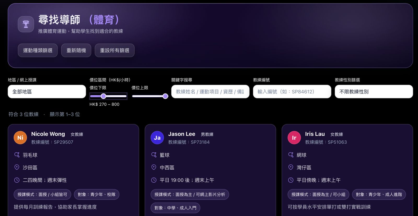
Task: Click the sport icon beside 籃球
Action: tap(154, 155)
